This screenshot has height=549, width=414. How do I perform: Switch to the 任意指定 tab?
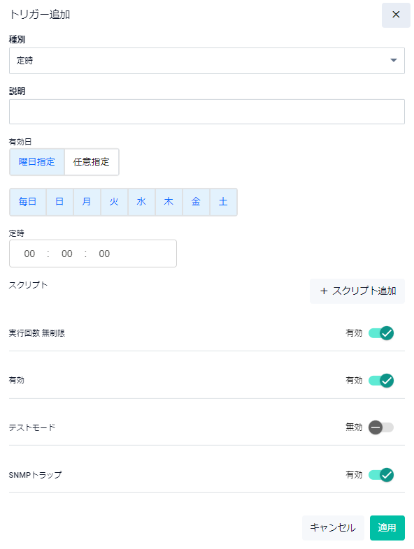[92, 162]
